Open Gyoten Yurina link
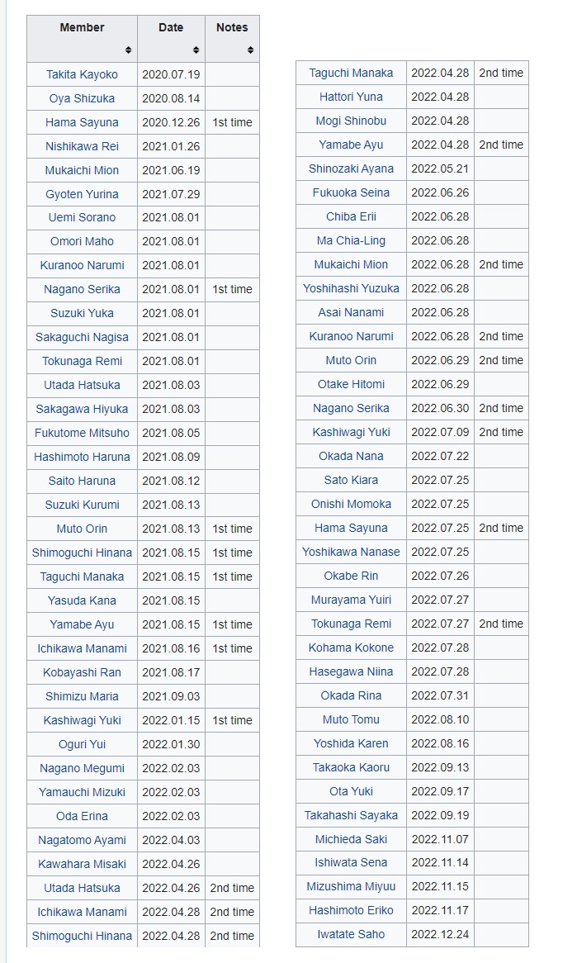This screenshot has height=963, width=563. (x=82, y=194)
